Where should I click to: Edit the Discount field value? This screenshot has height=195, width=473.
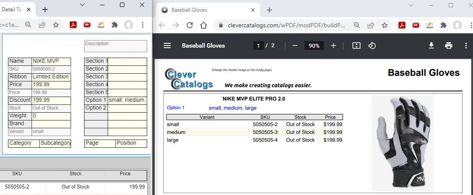click(x=51, y=101)
